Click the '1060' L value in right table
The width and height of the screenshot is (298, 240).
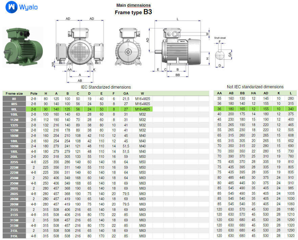pyautogui.click(x=291, y=204)
